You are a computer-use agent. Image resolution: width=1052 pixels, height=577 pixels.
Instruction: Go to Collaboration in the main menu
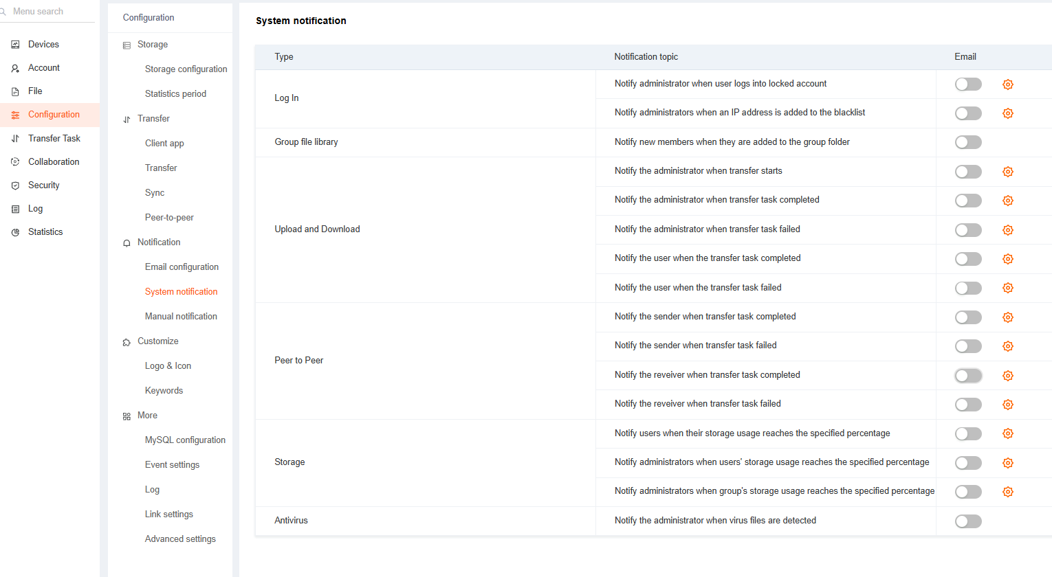[x=54, y=162]
